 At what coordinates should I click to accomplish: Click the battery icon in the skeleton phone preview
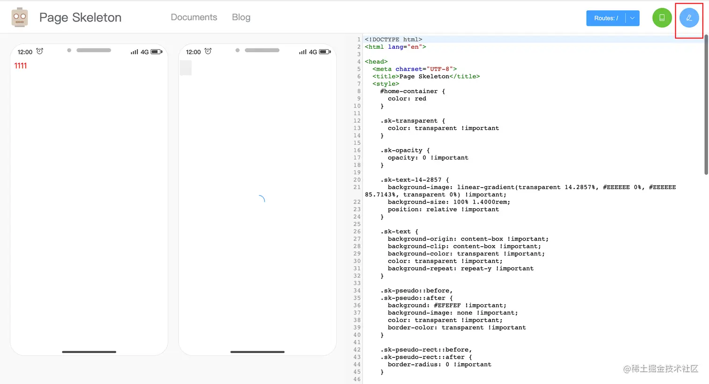point(325,52)
